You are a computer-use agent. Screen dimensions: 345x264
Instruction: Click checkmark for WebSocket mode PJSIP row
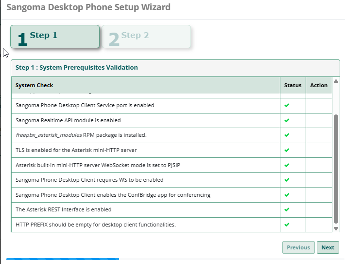pyautogui.click(x=287, y=165)
